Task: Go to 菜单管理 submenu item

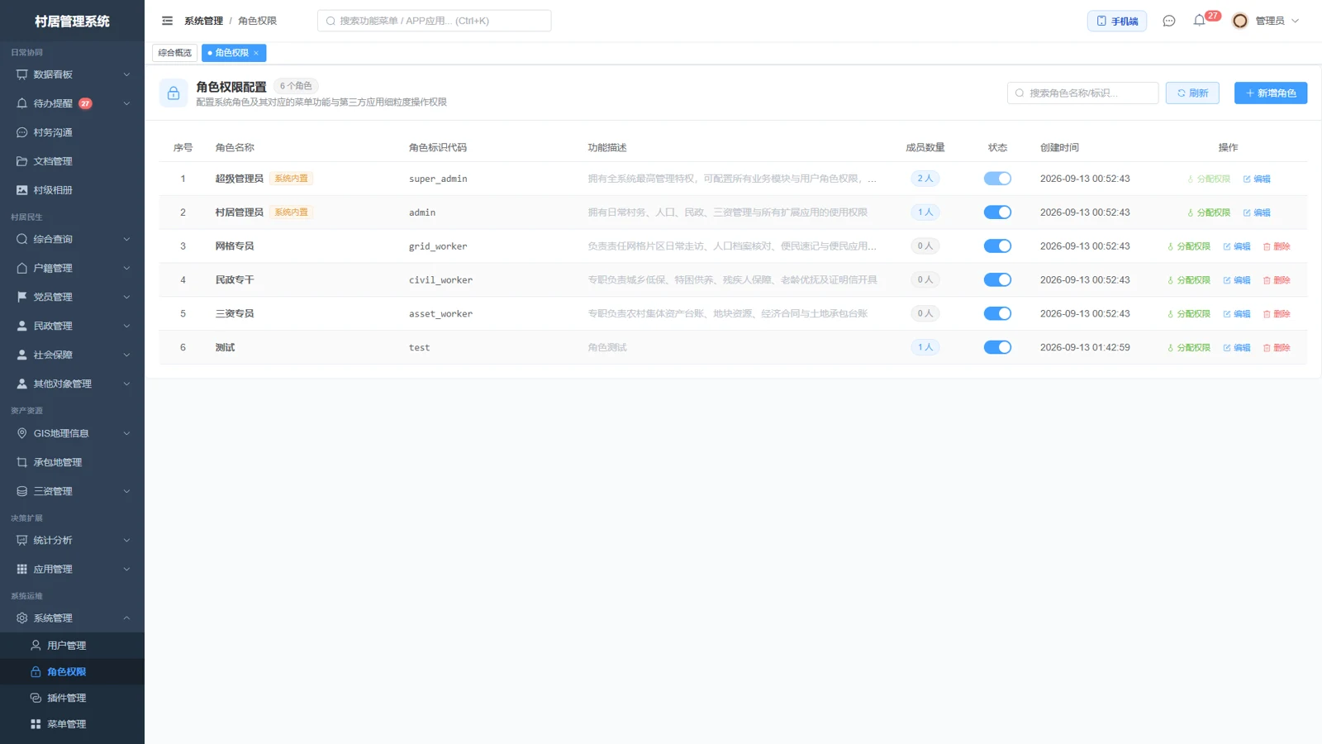Action: pyautogui.click(x=73, y=724)
